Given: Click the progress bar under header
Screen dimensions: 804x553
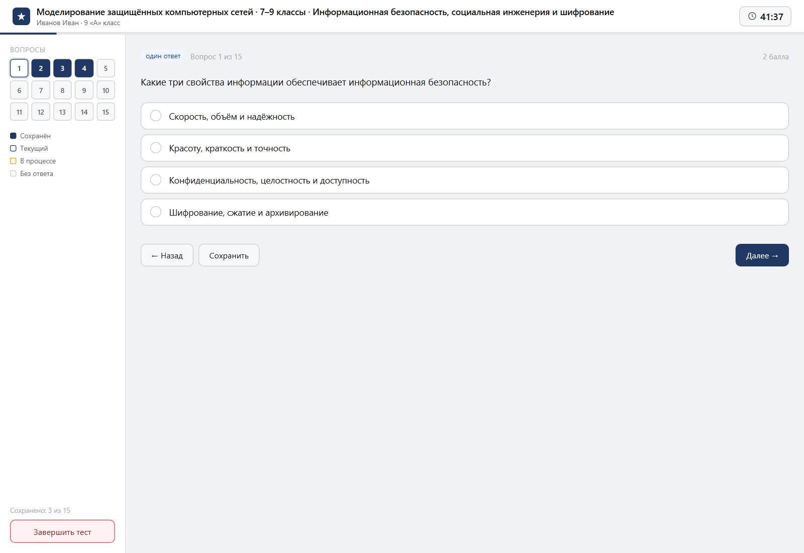Looking at the screenshot, I should tap(402, 33).
